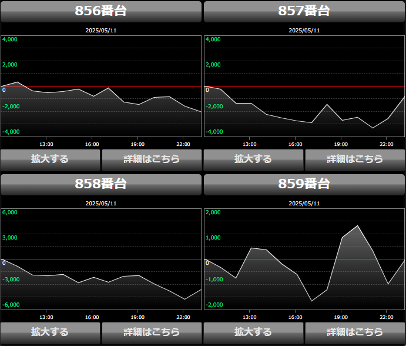The height and width of the screenshot is (346, 406).
Task: Click 拡大する under the 859番台 graph
Action: [x=253, y=333]
